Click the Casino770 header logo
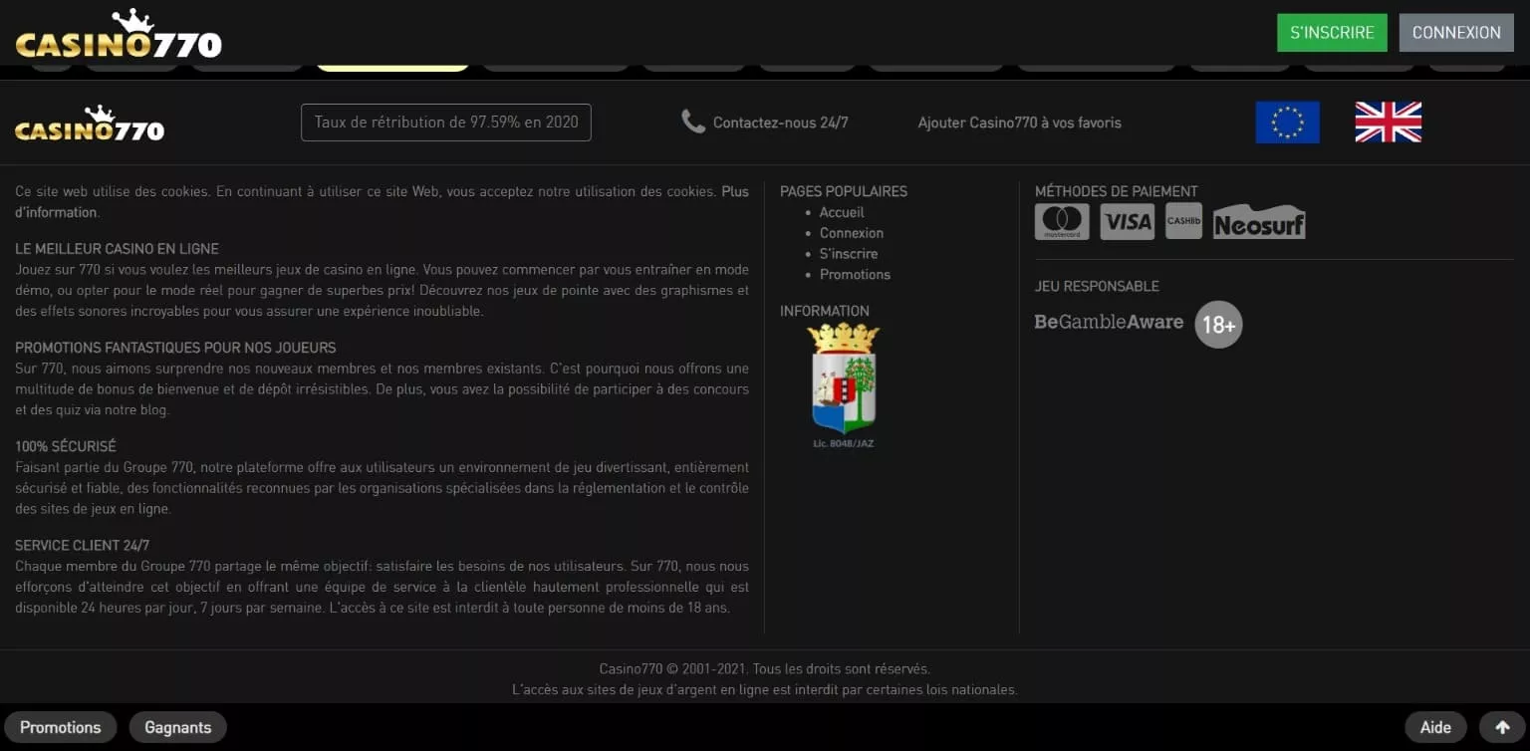Viewport: 1530px width, 751px height. pyautogui.click(x=119, y=36)
